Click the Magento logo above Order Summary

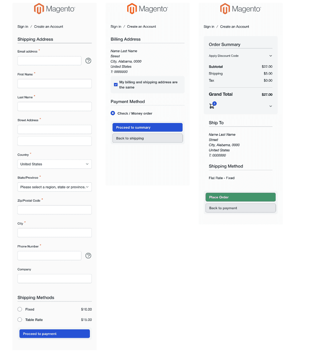click(x=240, y=9)
